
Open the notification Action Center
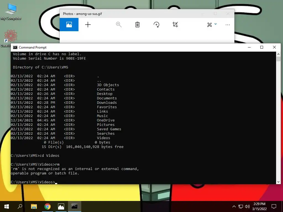pyautogui.click(x=274, y=206)
